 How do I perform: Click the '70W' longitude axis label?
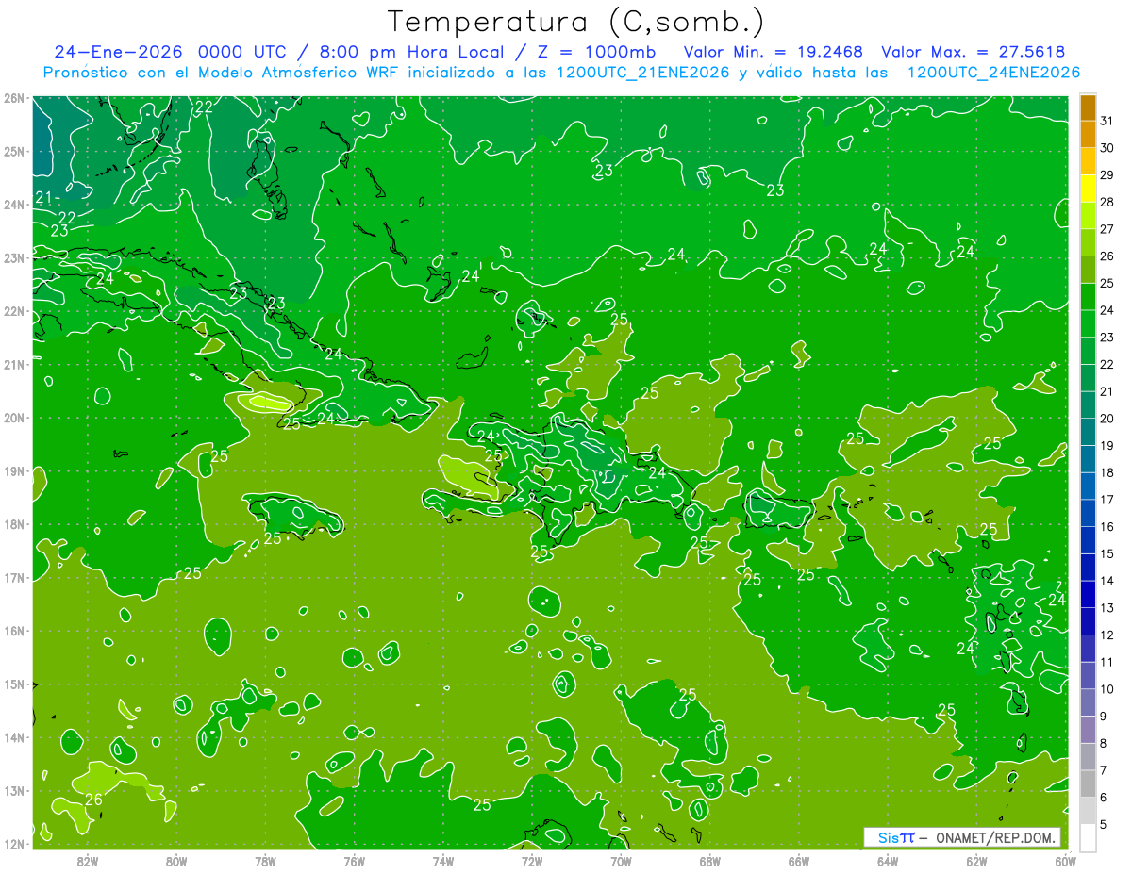[x=621, y=862]
